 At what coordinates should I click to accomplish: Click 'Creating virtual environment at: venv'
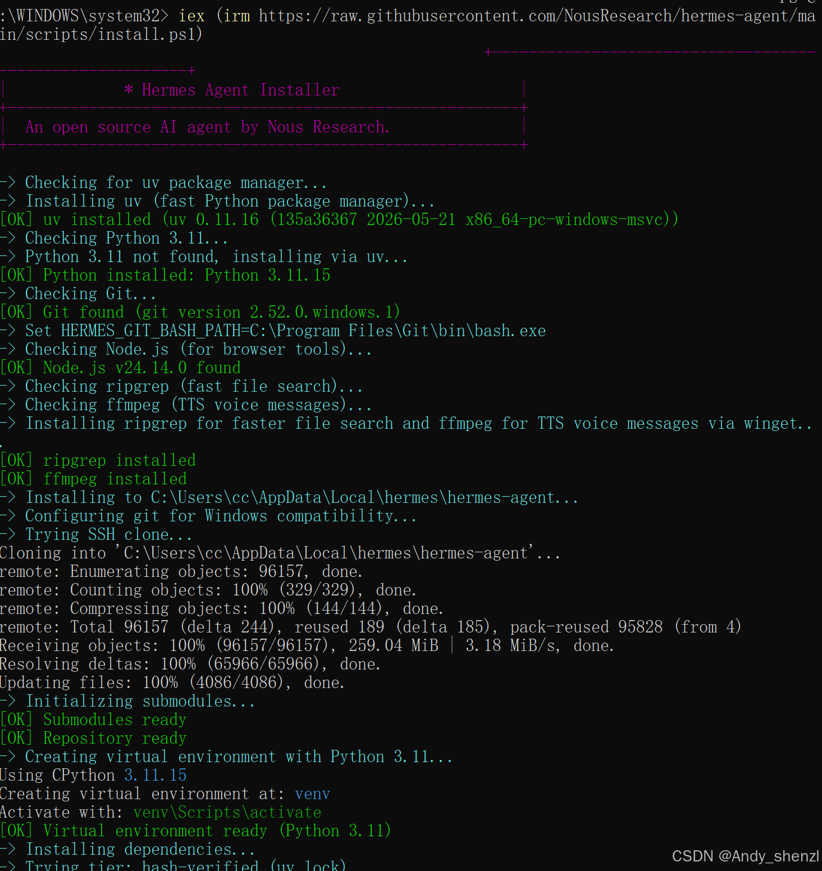coord(166,794)
